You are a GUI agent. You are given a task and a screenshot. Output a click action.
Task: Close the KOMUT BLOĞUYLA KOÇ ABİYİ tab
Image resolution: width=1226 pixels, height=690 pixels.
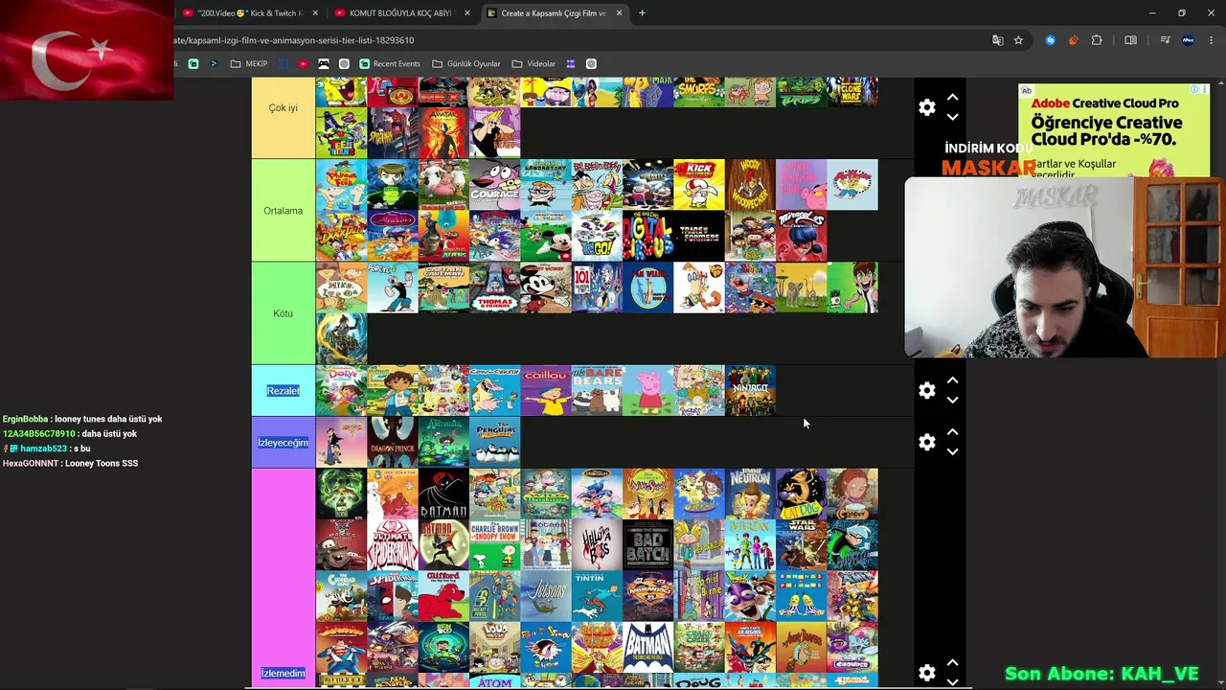[467, 13]
